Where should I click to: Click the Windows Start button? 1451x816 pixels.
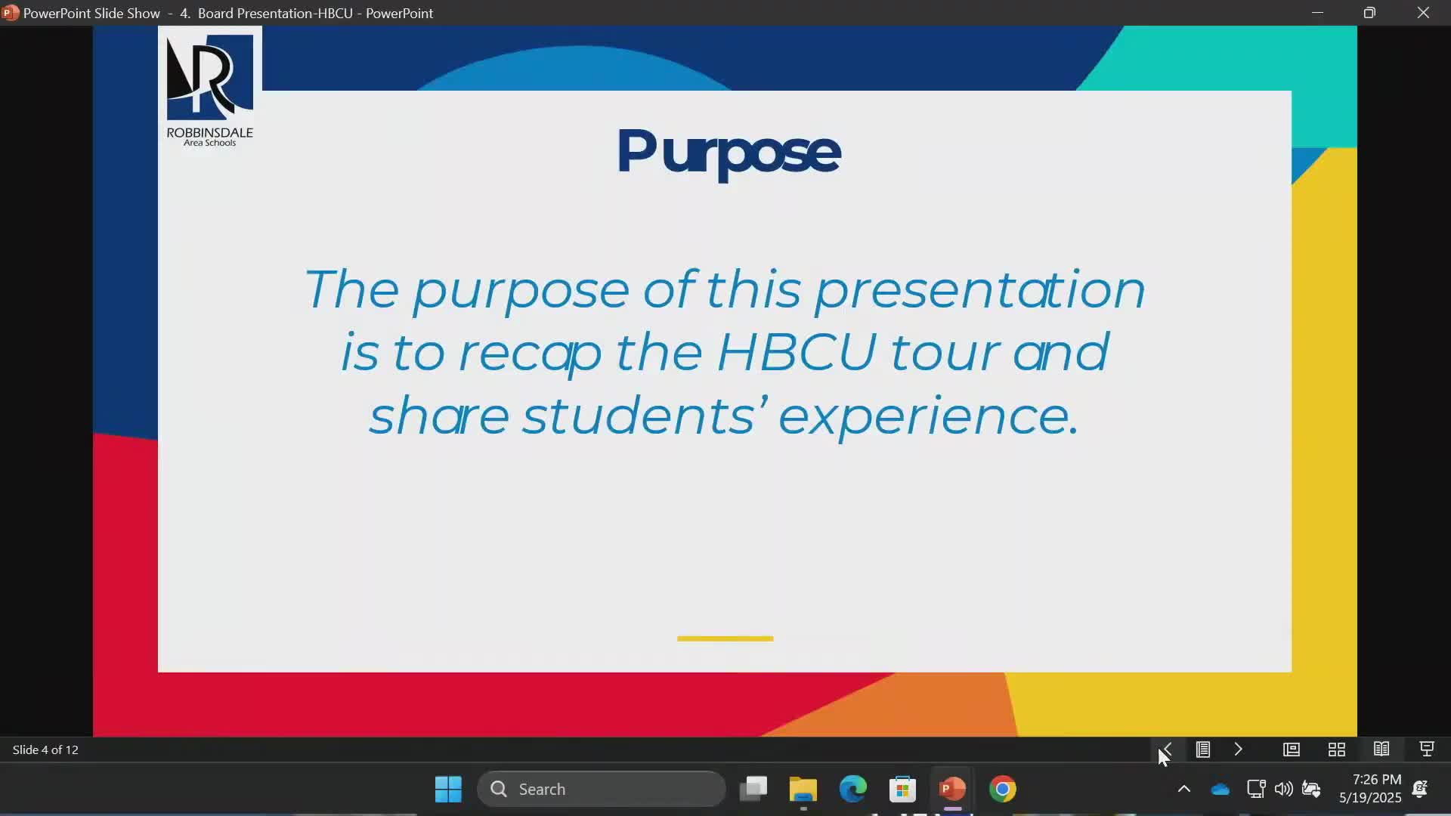(x=448, y=789)
